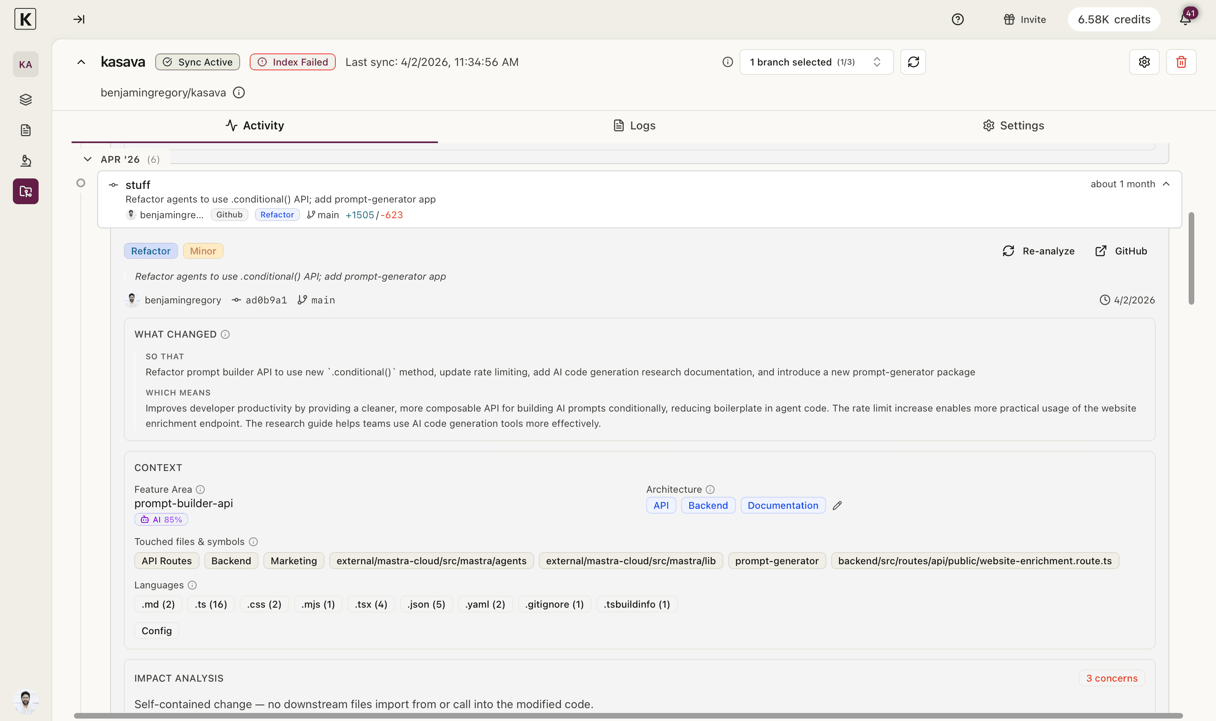
Task: Select the KA workspace avatar
Action: click(x=26, y=65)
